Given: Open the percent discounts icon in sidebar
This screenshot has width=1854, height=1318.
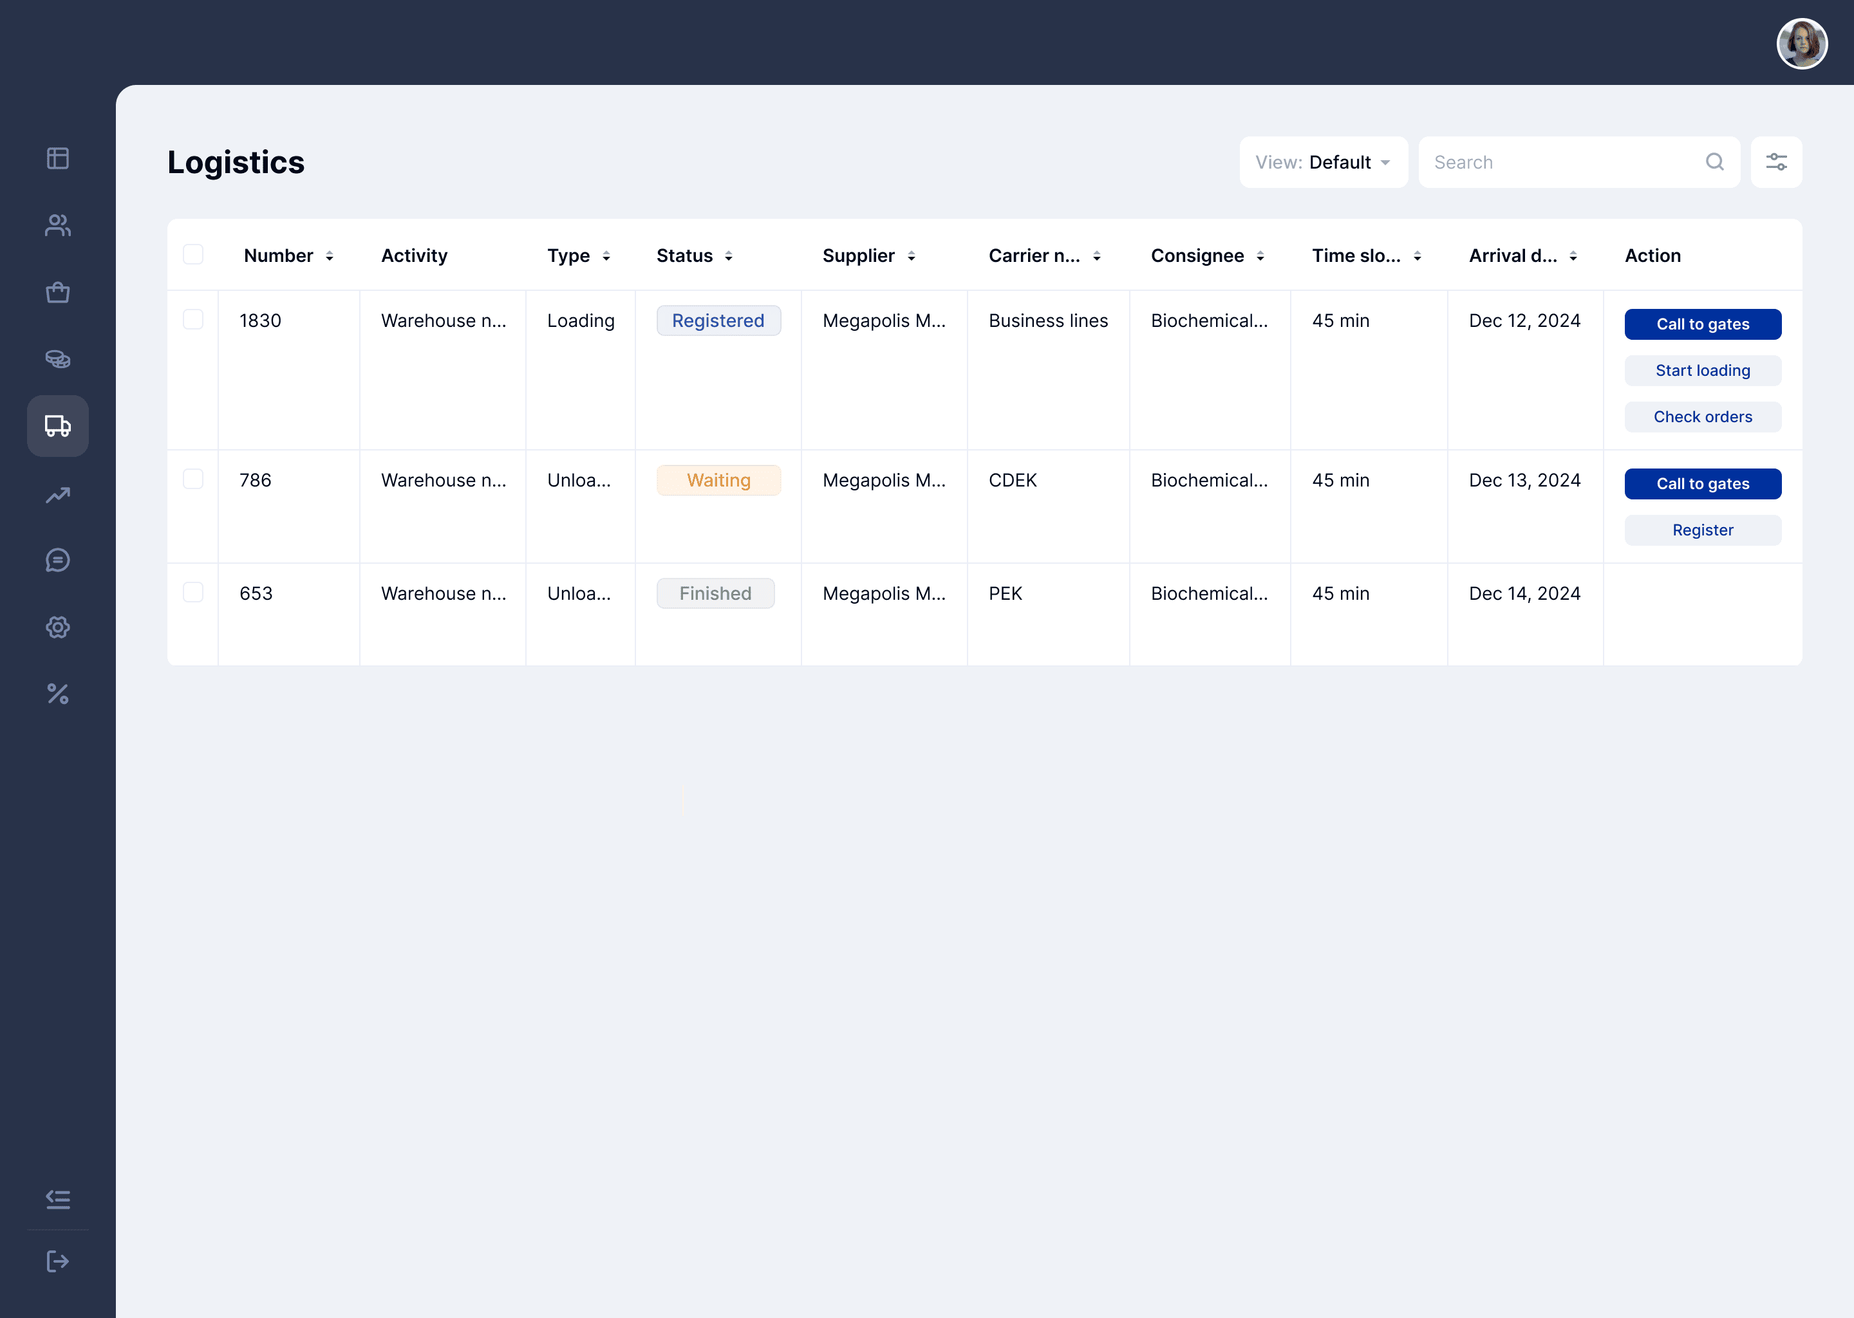Looking at the screenshot, I should click(x=58, y=694).
